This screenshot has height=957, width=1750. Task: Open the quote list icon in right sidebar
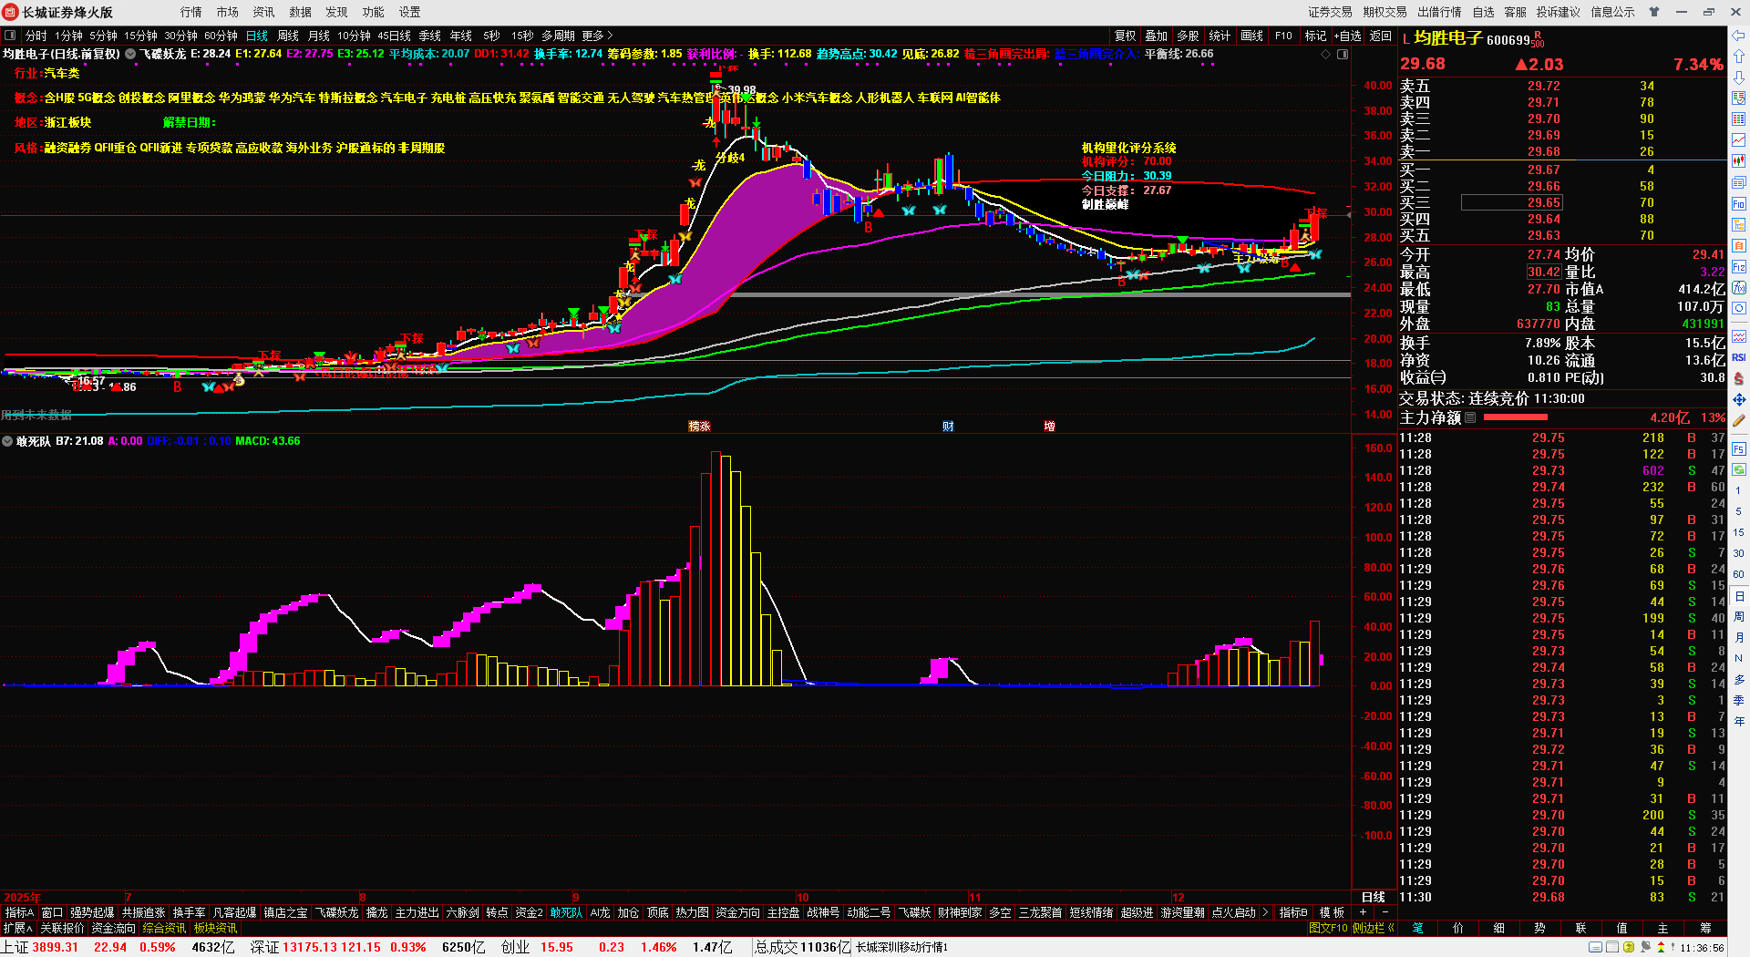pyautogui.click(x=1739, y=98)
